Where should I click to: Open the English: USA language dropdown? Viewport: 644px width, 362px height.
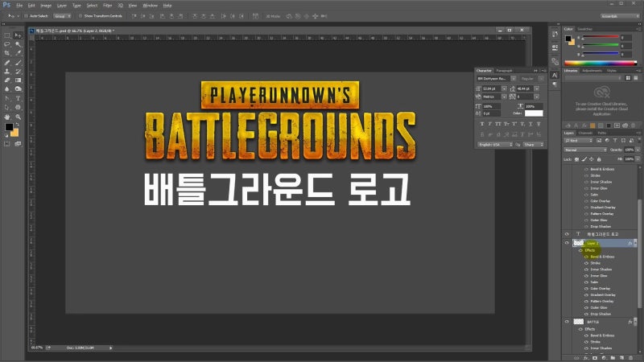[495, 145]
